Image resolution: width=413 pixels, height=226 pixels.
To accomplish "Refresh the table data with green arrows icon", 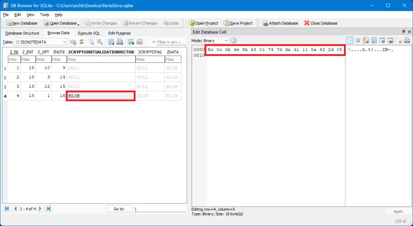I will 81,42.
